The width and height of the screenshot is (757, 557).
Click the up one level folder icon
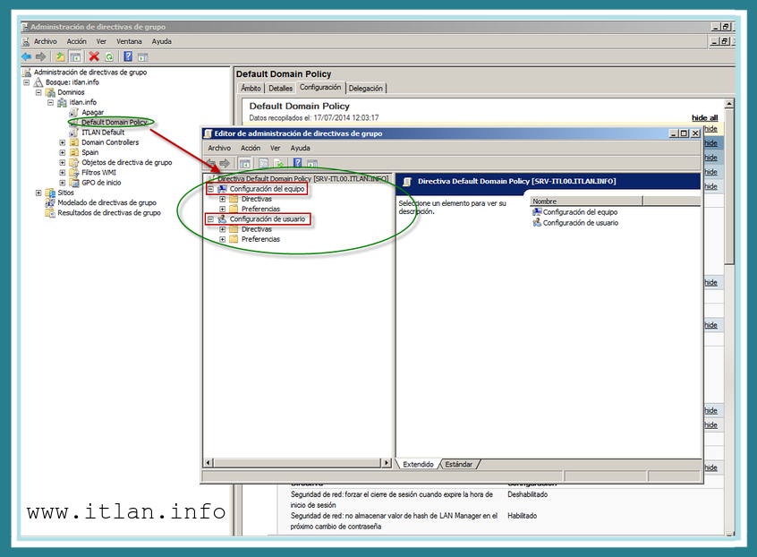[60, 56]
